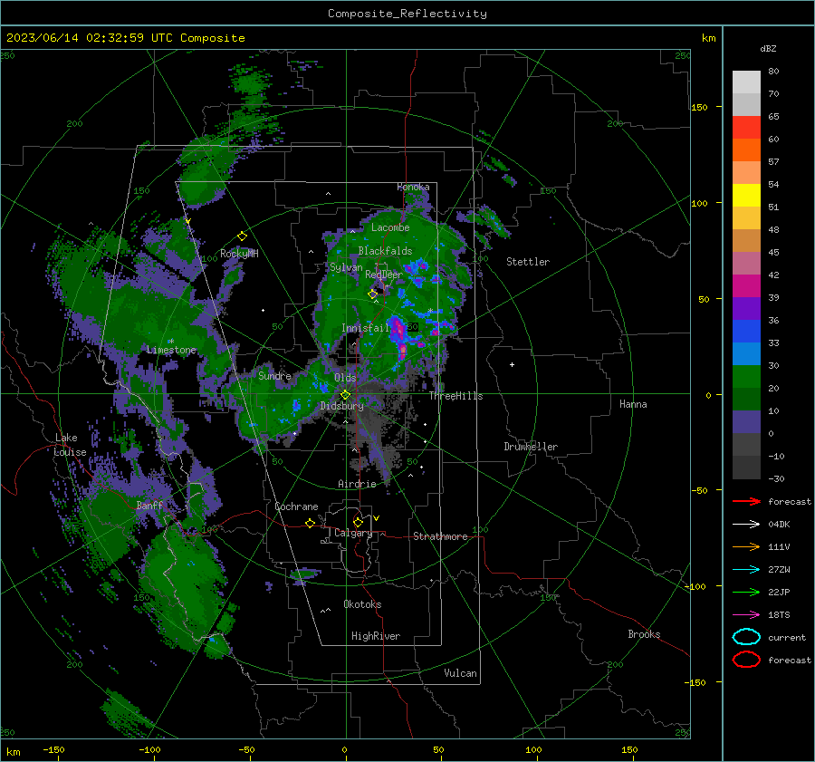Click the red forecast arrow legend icon
Viewport: 815px width, 762px height.
coord(746,501)
